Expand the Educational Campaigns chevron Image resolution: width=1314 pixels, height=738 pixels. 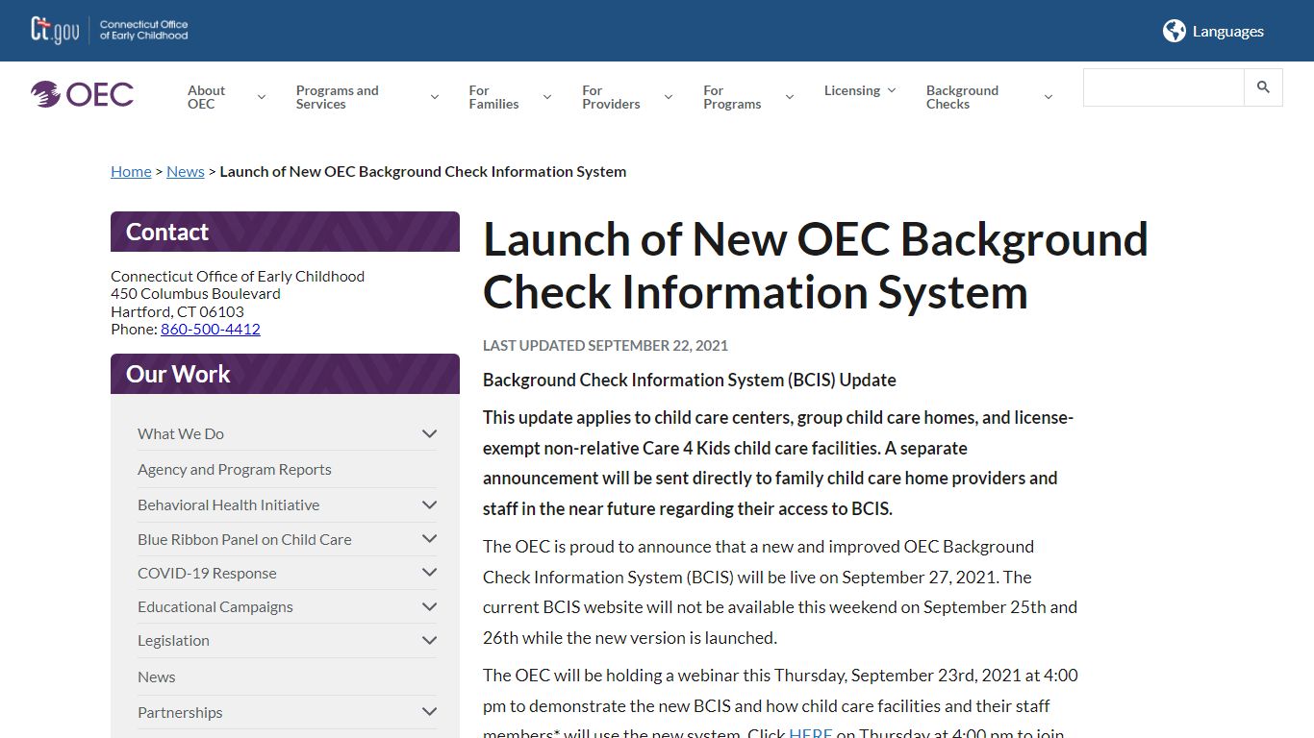point(429,606)
